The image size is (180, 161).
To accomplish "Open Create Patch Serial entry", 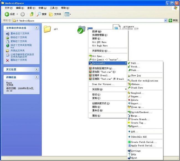I will coord(145,142).
